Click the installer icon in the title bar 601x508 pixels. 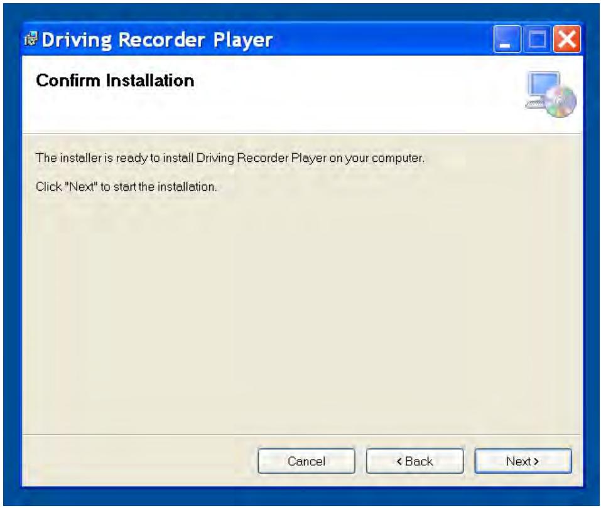point(31,39)
